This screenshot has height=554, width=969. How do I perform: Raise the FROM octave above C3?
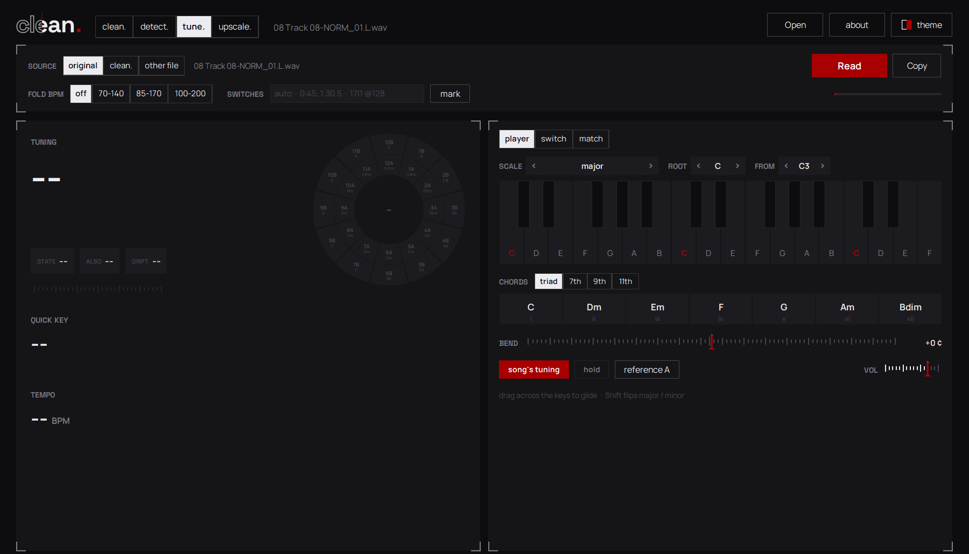coord(823,166)
